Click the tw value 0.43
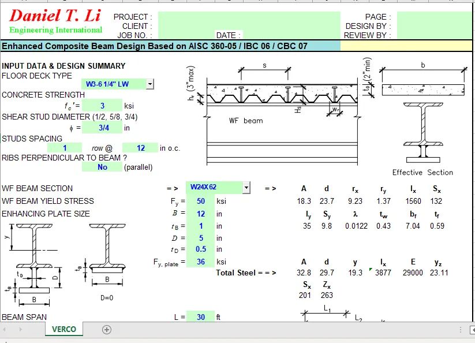The image size is (475, 343). [x=383, y=226]
